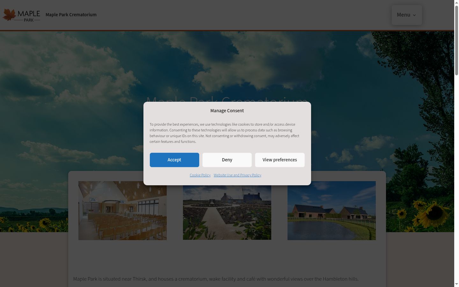Open Website Use and Privacy Policy link
The image size is (459, 287).
(x=237, y=175)
